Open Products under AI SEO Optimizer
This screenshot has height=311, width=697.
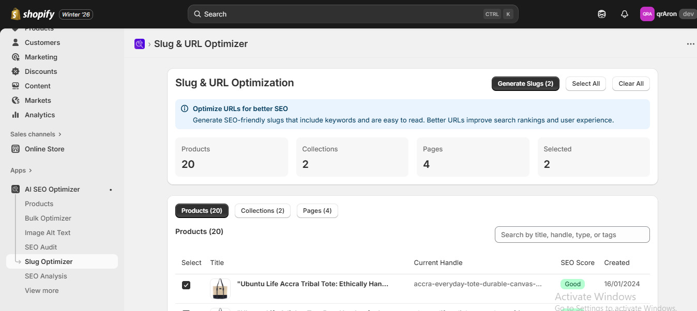click(39, 204)
